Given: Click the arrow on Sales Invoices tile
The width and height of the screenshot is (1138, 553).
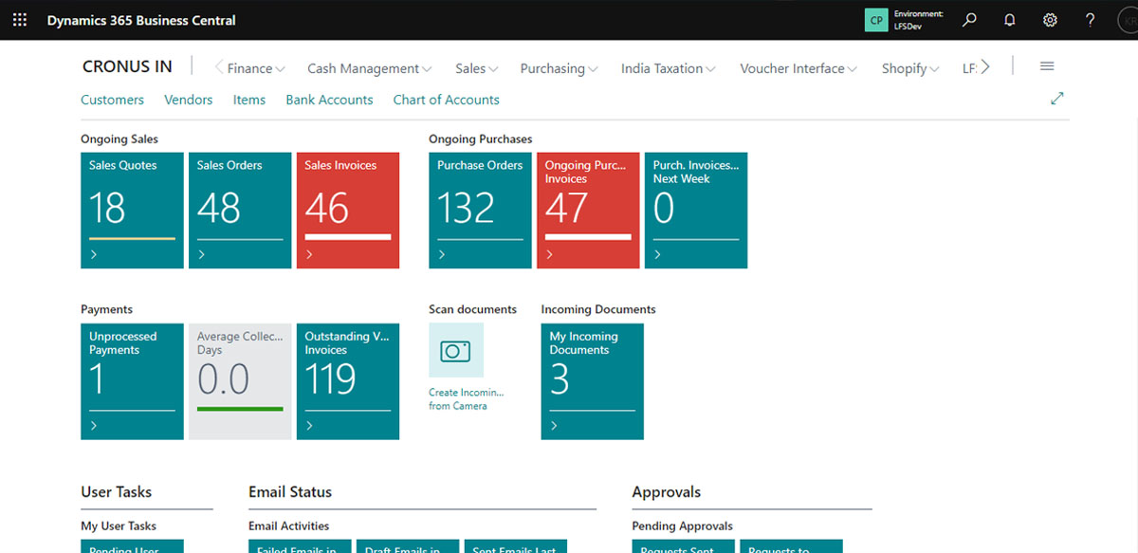Looking at the screenshot, I should pyautogui.click(x=310, y=255).
